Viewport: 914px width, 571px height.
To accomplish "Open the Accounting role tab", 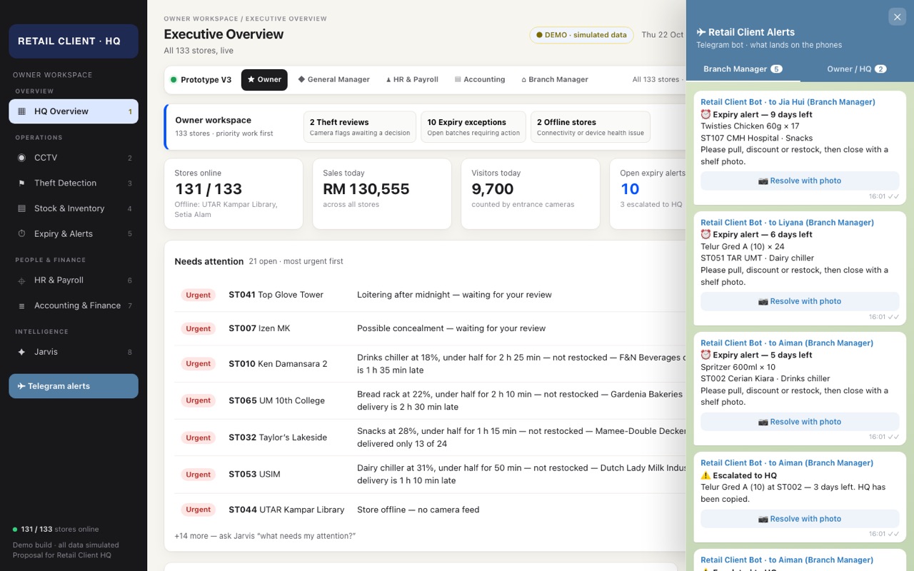I will click(480, 80).
